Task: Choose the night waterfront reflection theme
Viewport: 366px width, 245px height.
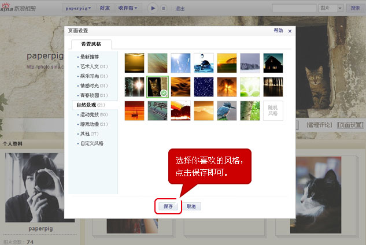Action: [273, 87]
